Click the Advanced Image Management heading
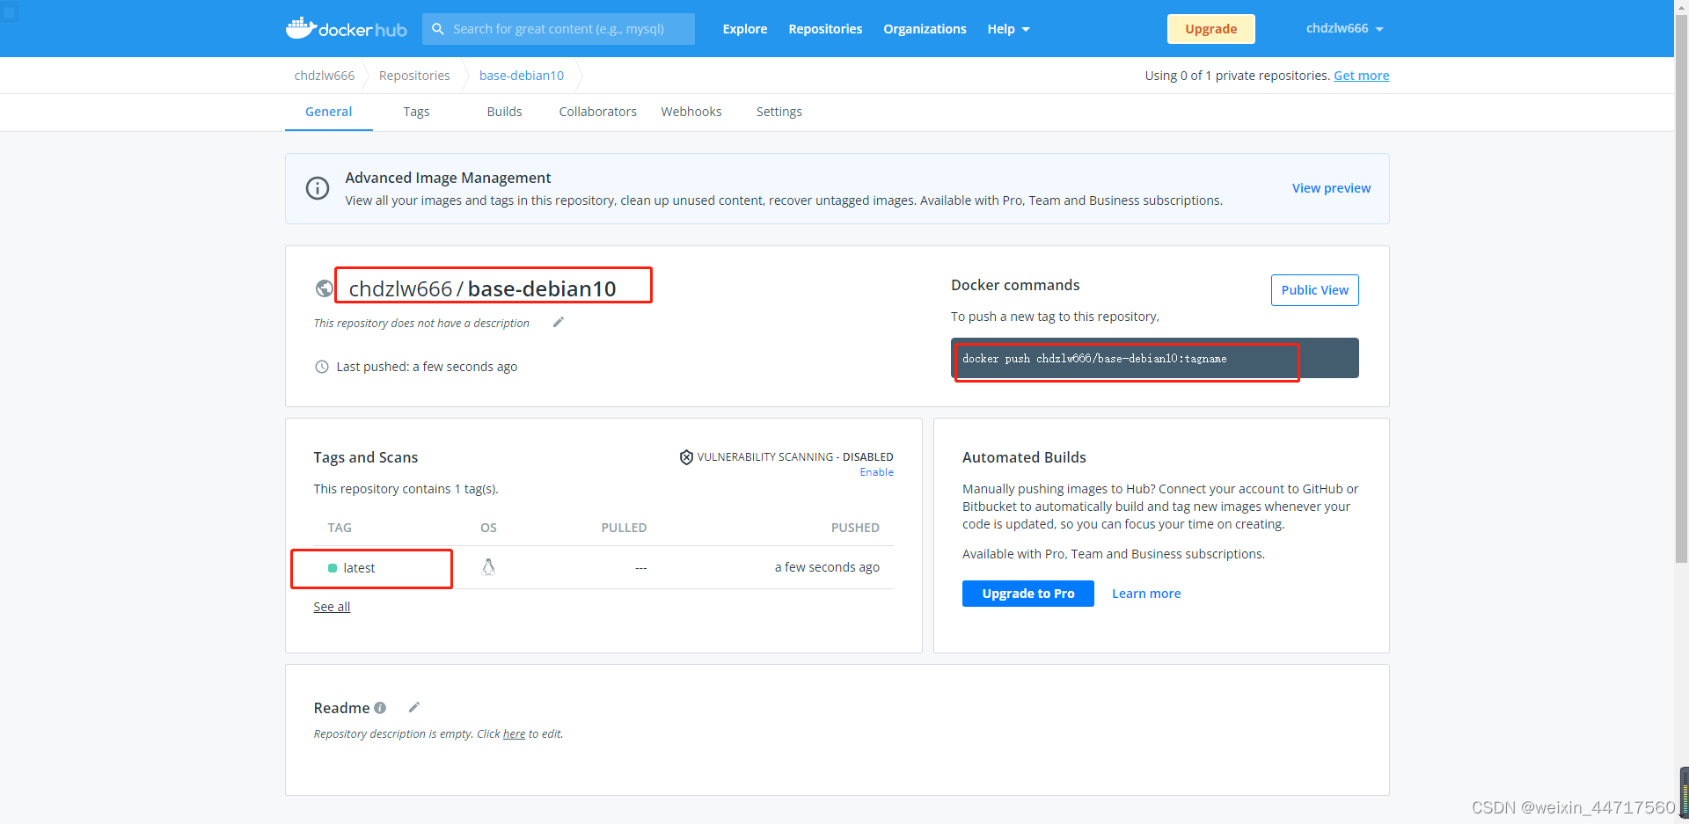 pyautogui.click(x=448, y=178)
